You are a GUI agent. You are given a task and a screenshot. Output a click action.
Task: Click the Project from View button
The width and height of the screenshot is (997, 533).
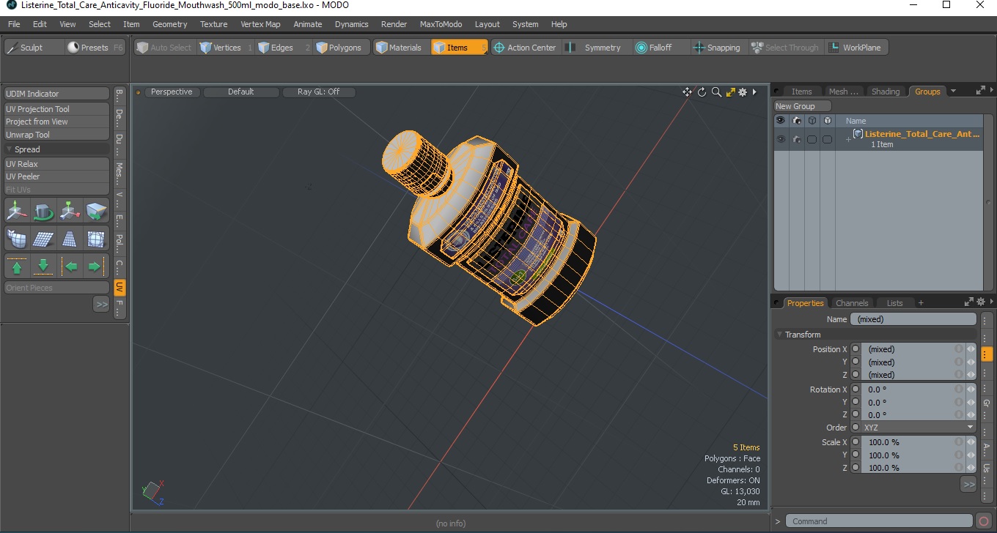pos(57,122)
